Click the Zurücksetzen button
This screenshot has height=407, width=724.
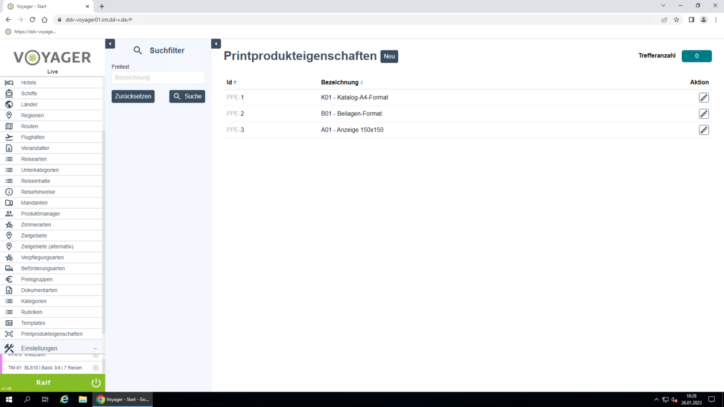(133, 96)
